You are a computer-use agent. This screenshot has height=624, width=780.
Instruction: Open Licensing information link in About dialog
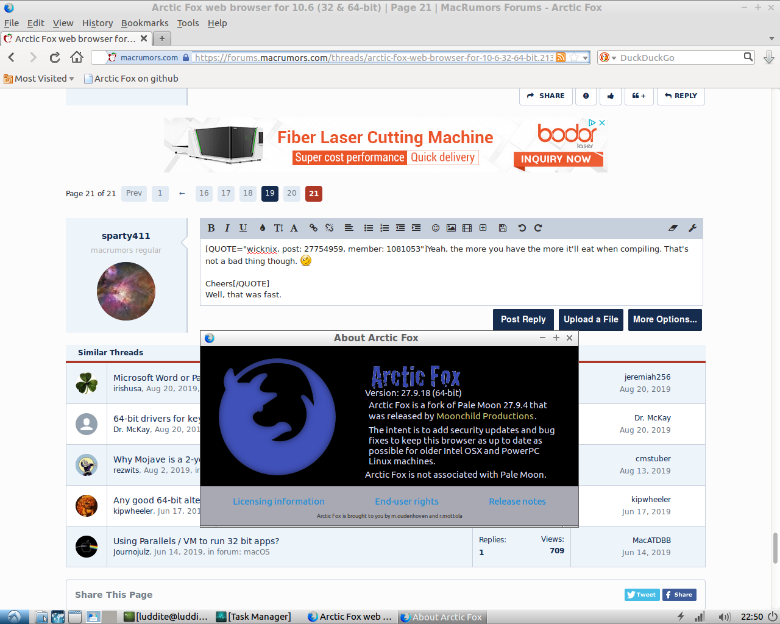click(x=278, y=502)
